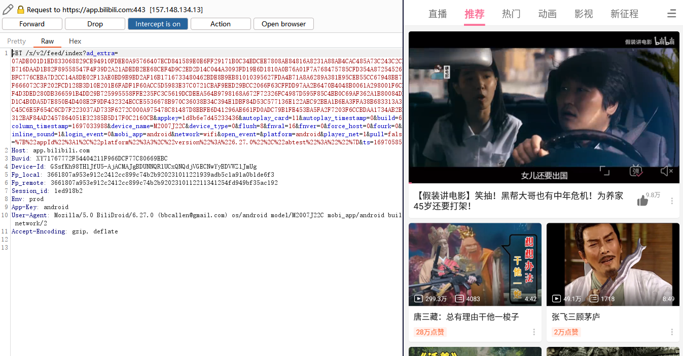Click the danmaku-count icon beside 1718
Screen dimensions: 683x356
594,299
